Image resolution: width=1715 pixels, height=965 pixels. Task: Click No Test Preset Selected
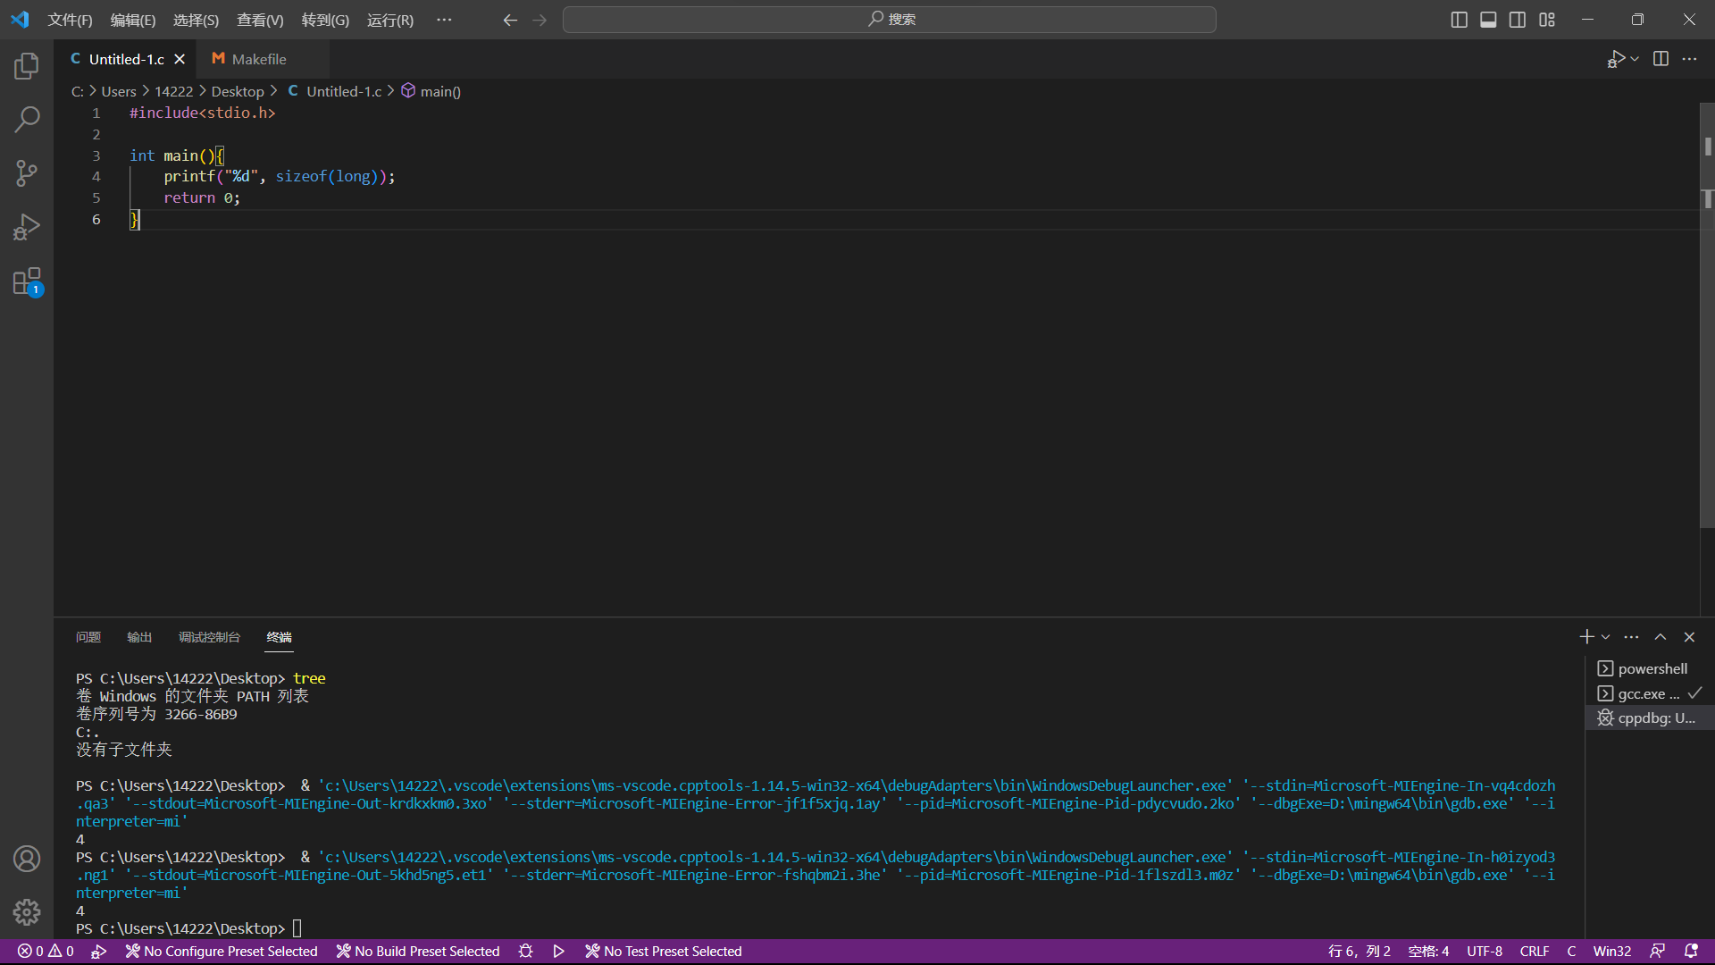664,952
